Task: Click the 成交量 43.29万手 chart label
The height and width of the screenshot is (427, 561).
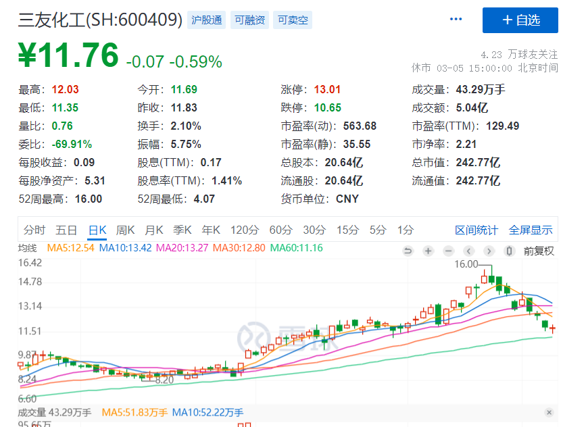Action: [x=54, y=412]
